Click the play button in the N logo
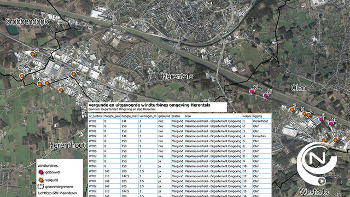 pyautogui.click(x=322, y=181)
